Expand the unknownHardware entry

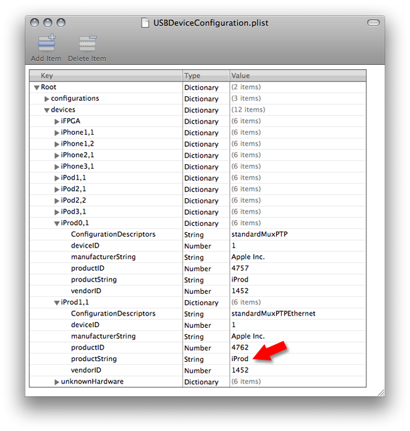pyautogui.click(x=57, y=382)
